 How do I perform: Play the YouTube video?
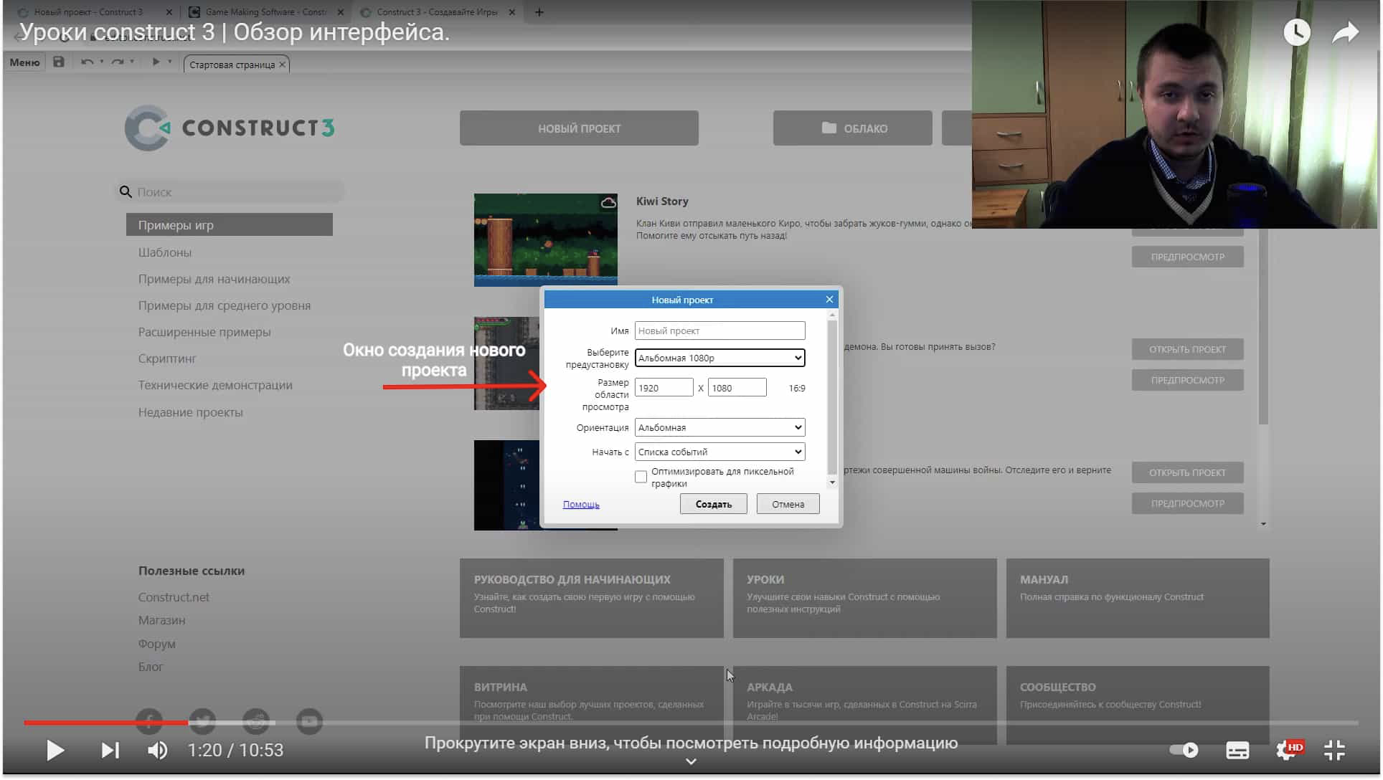coord(55,750)
